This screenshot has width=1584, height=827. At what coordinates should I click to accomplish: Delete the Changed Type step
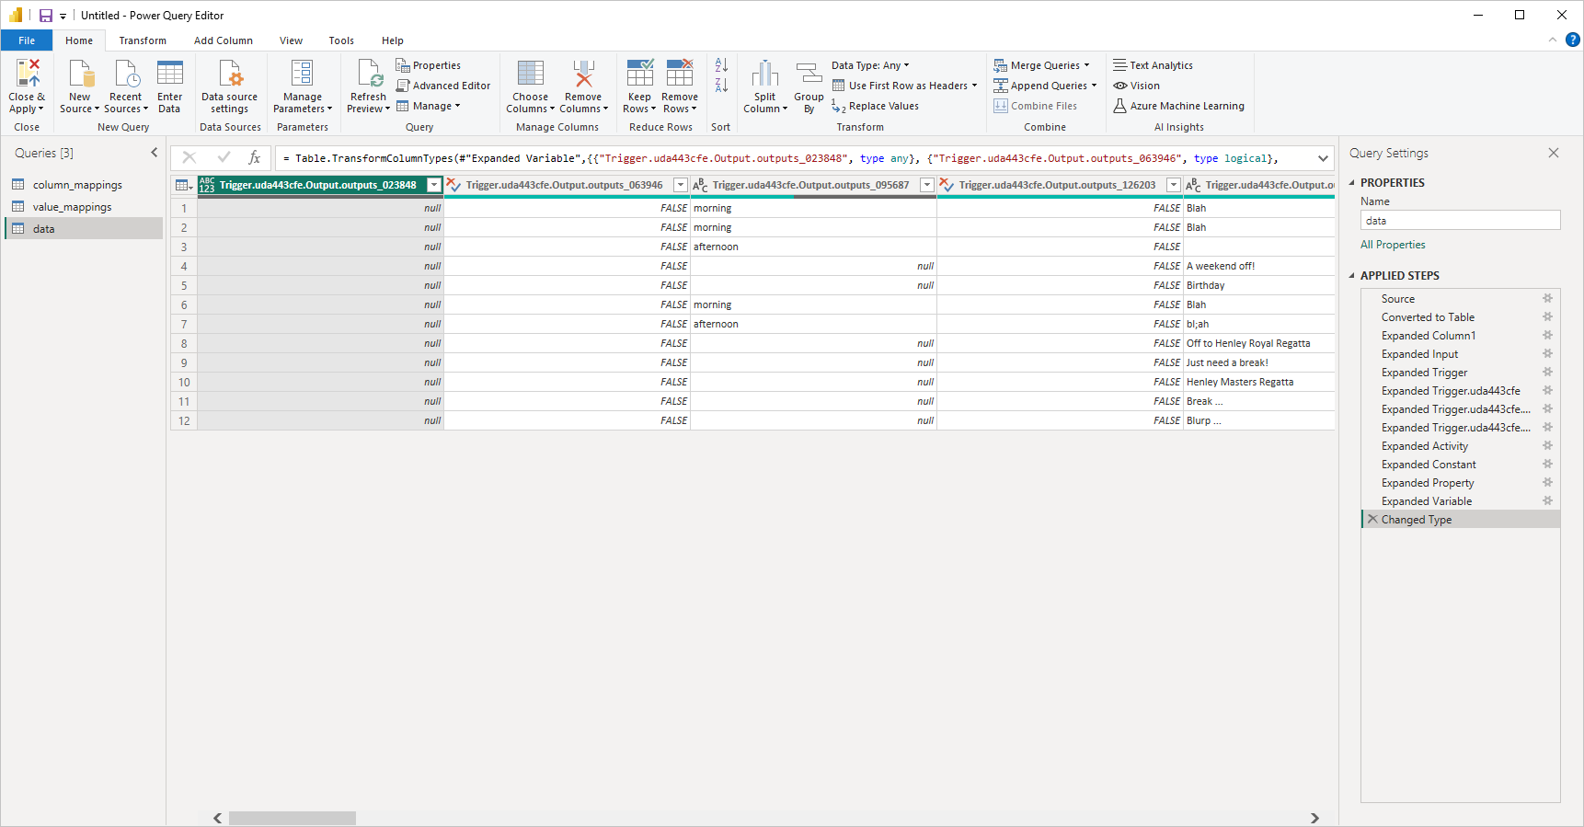[1372, 519]
